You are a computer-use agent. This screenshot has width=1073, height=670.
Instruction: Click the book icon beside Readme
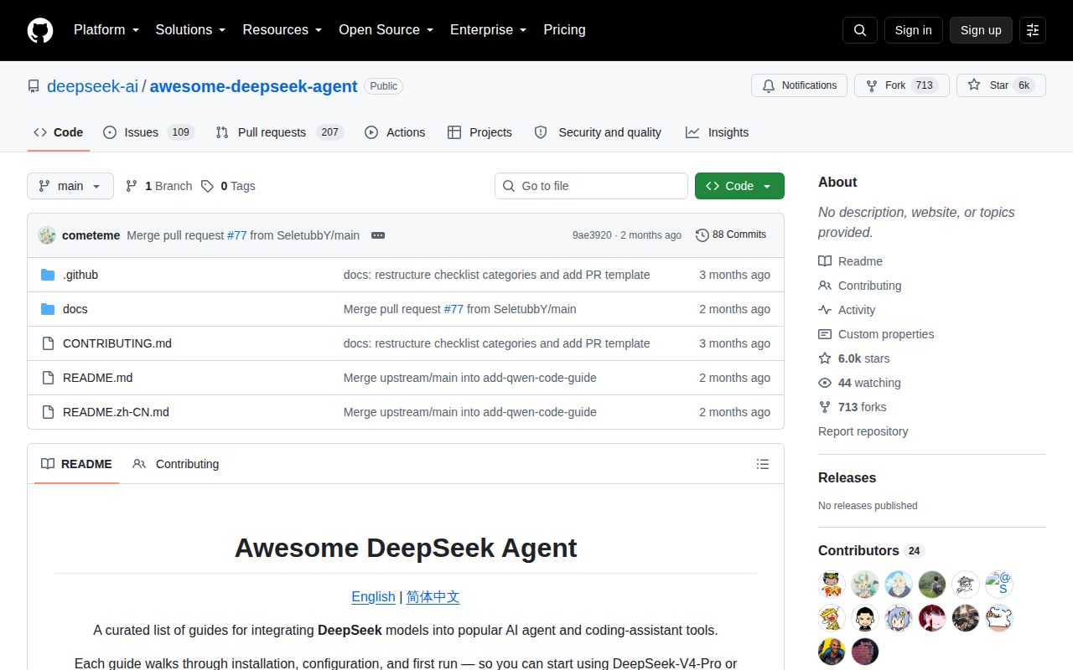click(x=825, y=261)
